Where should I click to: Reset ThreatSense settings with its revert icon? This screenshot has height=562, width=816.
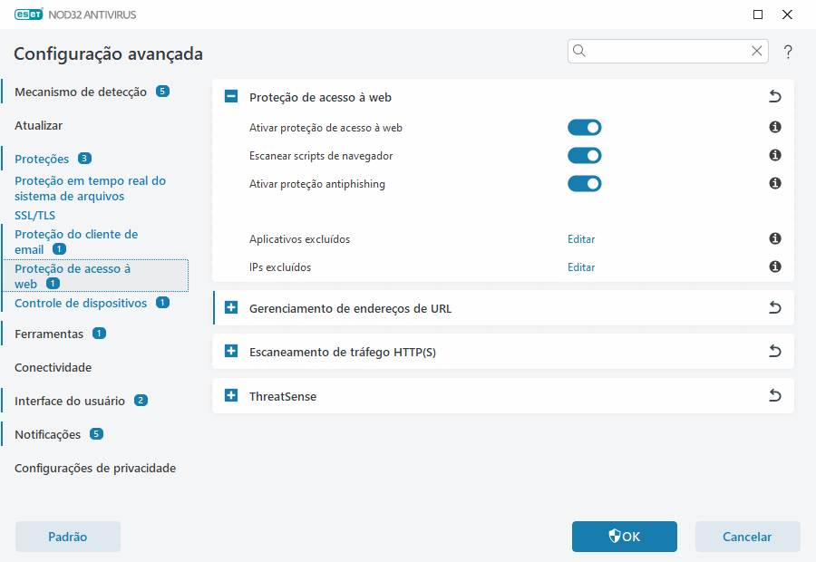point(774,395)
